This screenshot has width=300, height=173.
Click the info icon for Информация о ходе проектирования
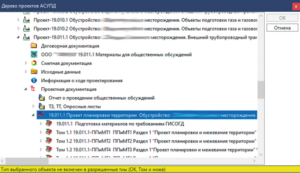pos(34,80)
